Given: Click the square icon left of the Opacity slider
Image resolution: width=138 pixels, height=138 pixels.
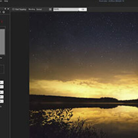Looking at the screenshot, I should coord(50,9).
